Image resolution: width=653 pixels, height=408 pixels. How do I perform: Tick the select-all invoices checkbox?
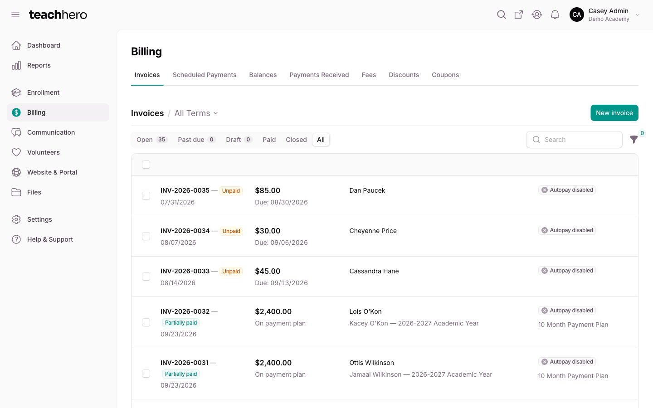(146, 165)
